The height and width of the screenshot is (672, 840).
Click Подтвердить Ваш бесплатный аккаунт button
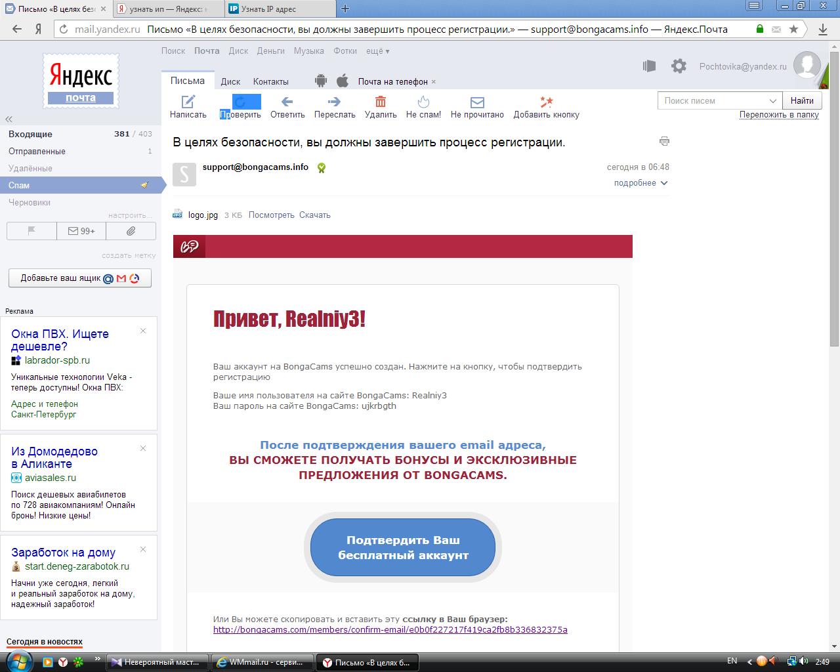(x=403, y=548)
